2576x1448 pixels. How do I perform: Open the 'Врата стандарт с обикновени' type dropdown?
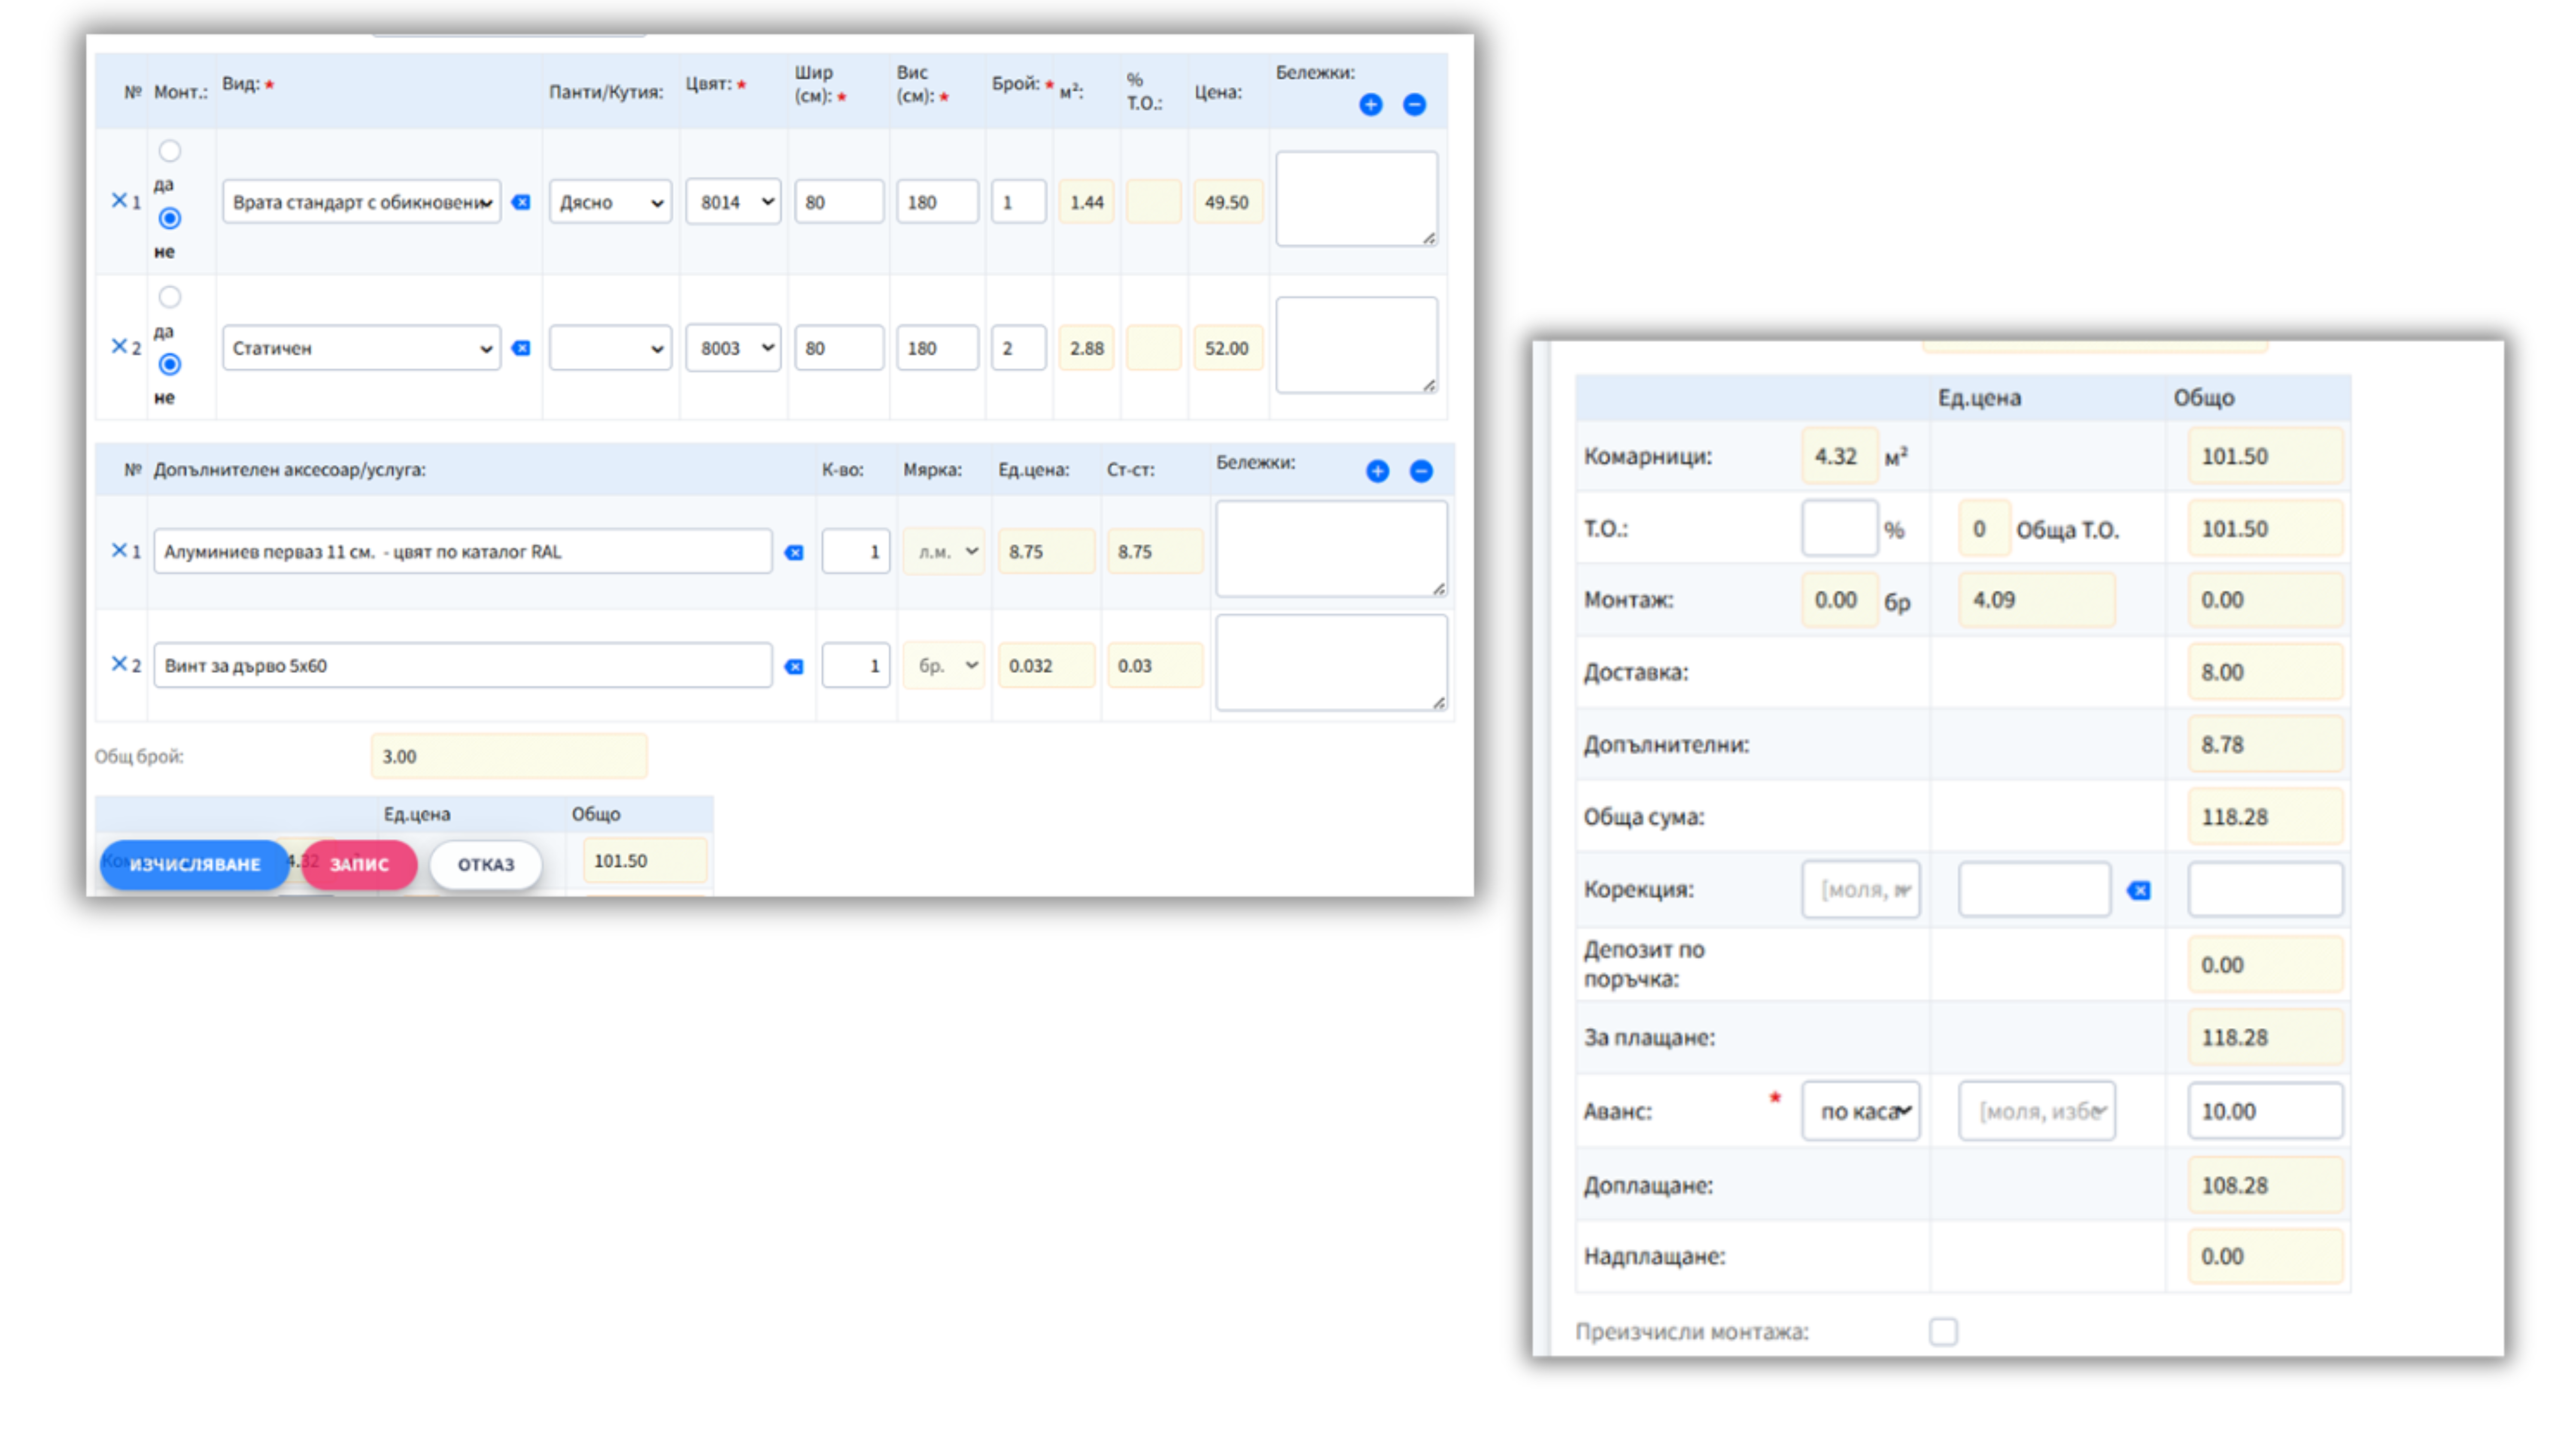point(361,202)
